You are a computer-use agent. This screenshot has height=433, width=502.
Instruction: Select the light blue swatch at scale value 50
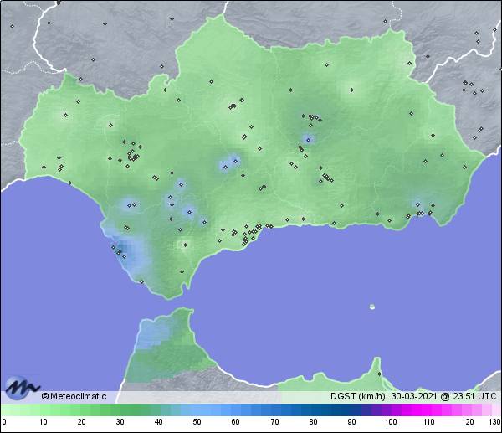(197, 410)
